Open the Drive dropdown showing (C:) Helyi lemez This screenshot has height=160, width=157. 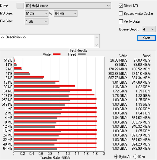coord(68,6)
